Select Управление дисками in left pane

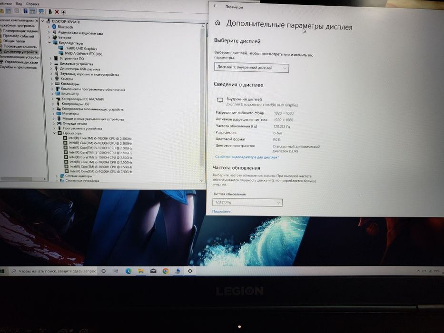21,62
